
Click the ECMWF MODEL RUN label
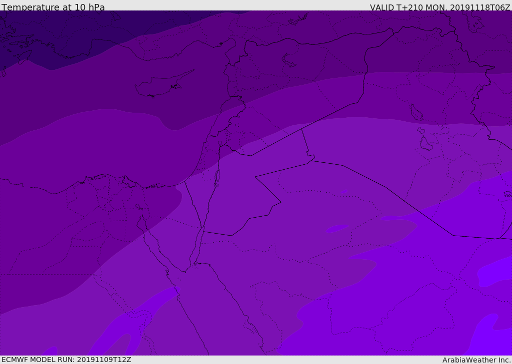pos(66,360)
